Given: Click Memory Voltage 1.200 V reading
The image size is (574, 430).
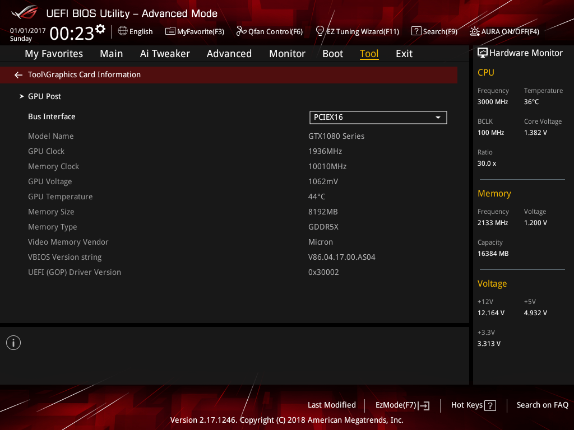Looking at the screenshot, I should [535, 223].
